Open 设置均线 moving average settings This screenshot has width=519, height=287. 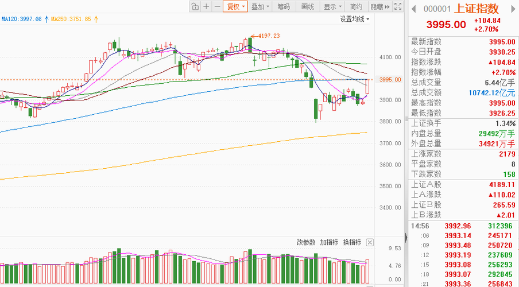354,19
